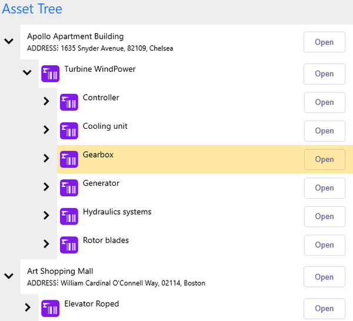Click the Generator asset icon
Screen dimensions: 353x321
pyautogui.click(x=69, y=188)
